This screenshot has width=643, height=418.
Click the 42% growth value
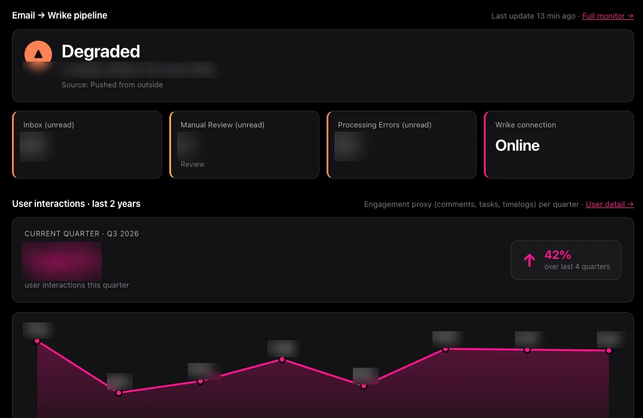click(x=557, y=255)
